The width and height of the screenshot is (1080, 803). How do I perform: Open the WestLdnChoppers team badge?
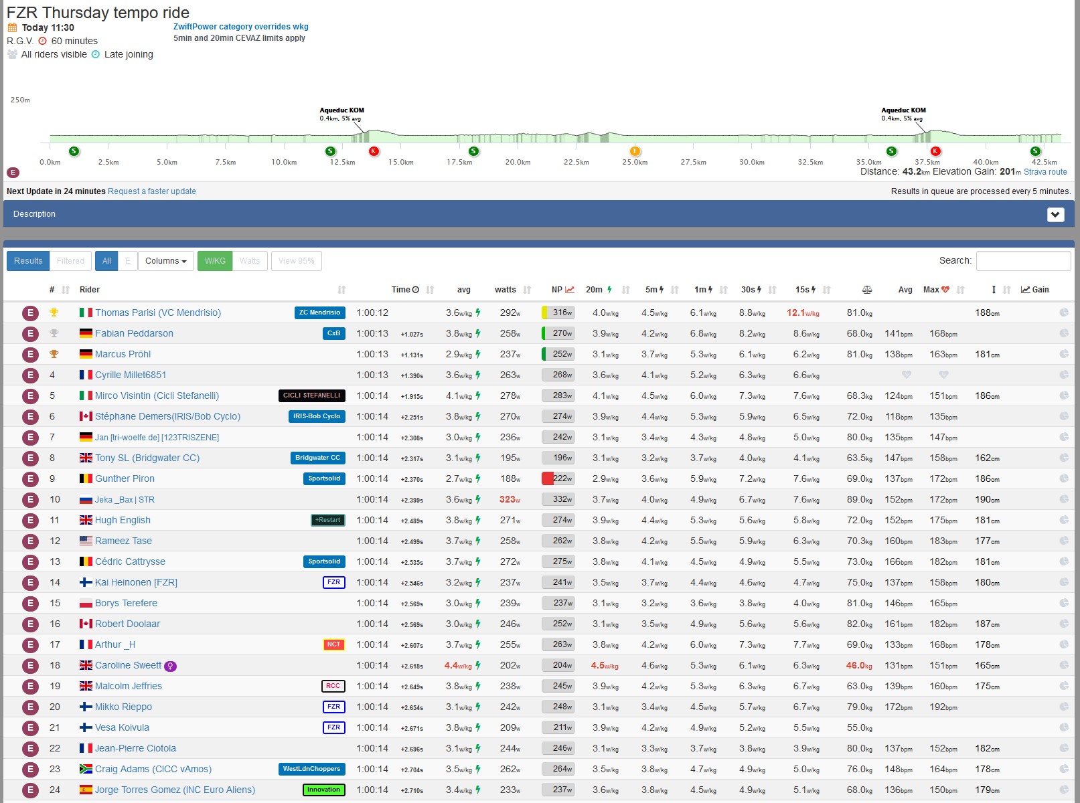click(312, 769)
